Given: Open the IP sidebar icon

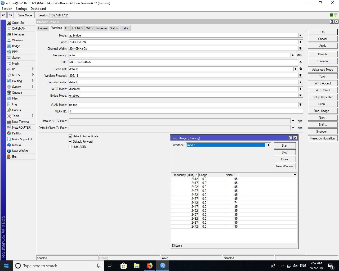Looking at the screenshot, I should click(9, 69).
